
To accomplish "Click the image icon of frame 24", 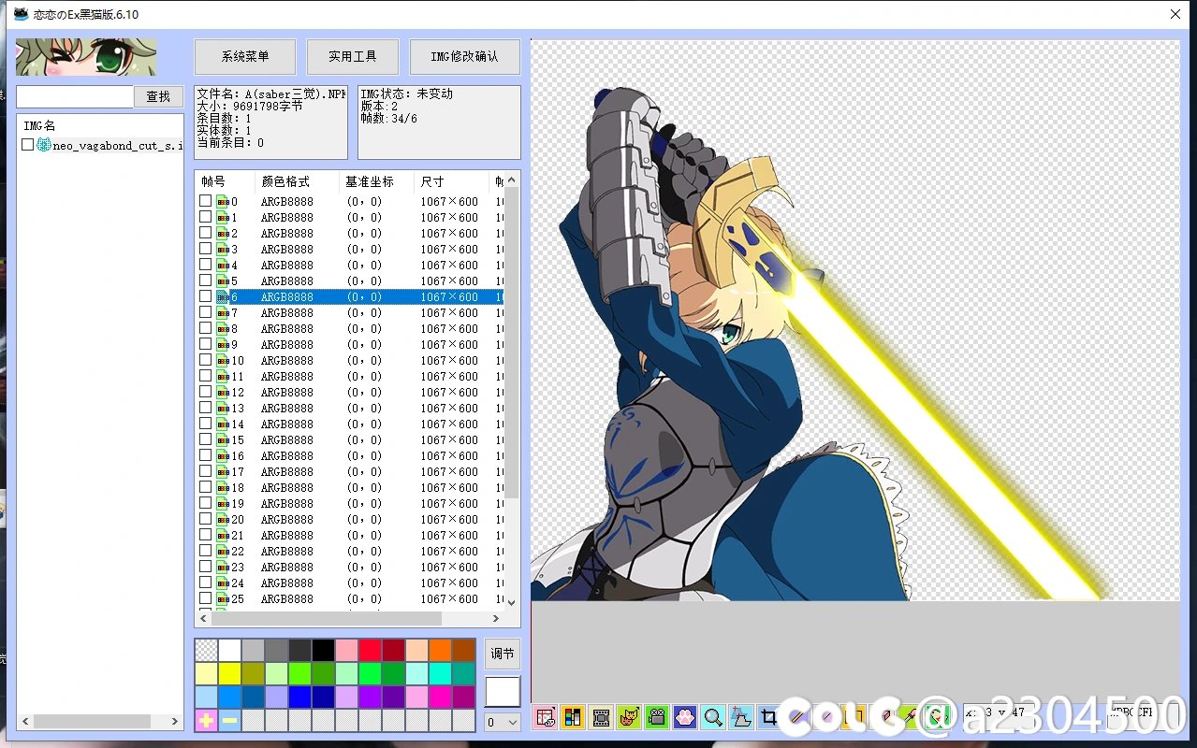I will [223, 583].
